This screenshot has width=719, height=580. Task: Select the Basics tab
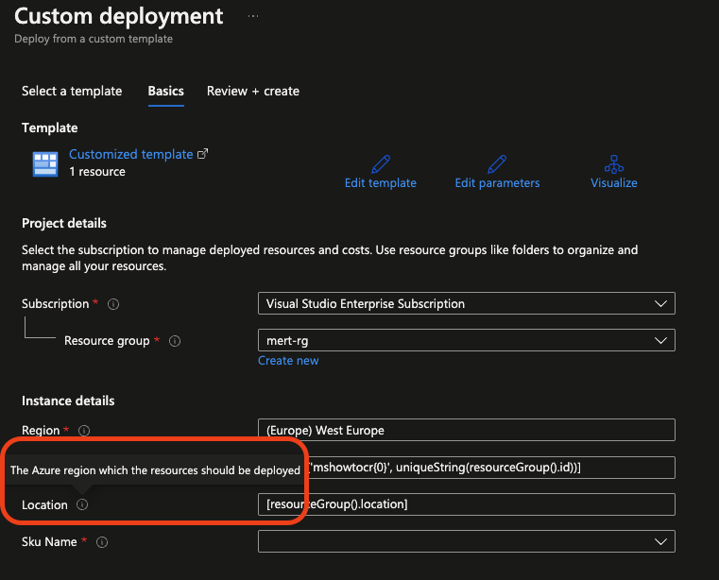(x=165, y=91)
